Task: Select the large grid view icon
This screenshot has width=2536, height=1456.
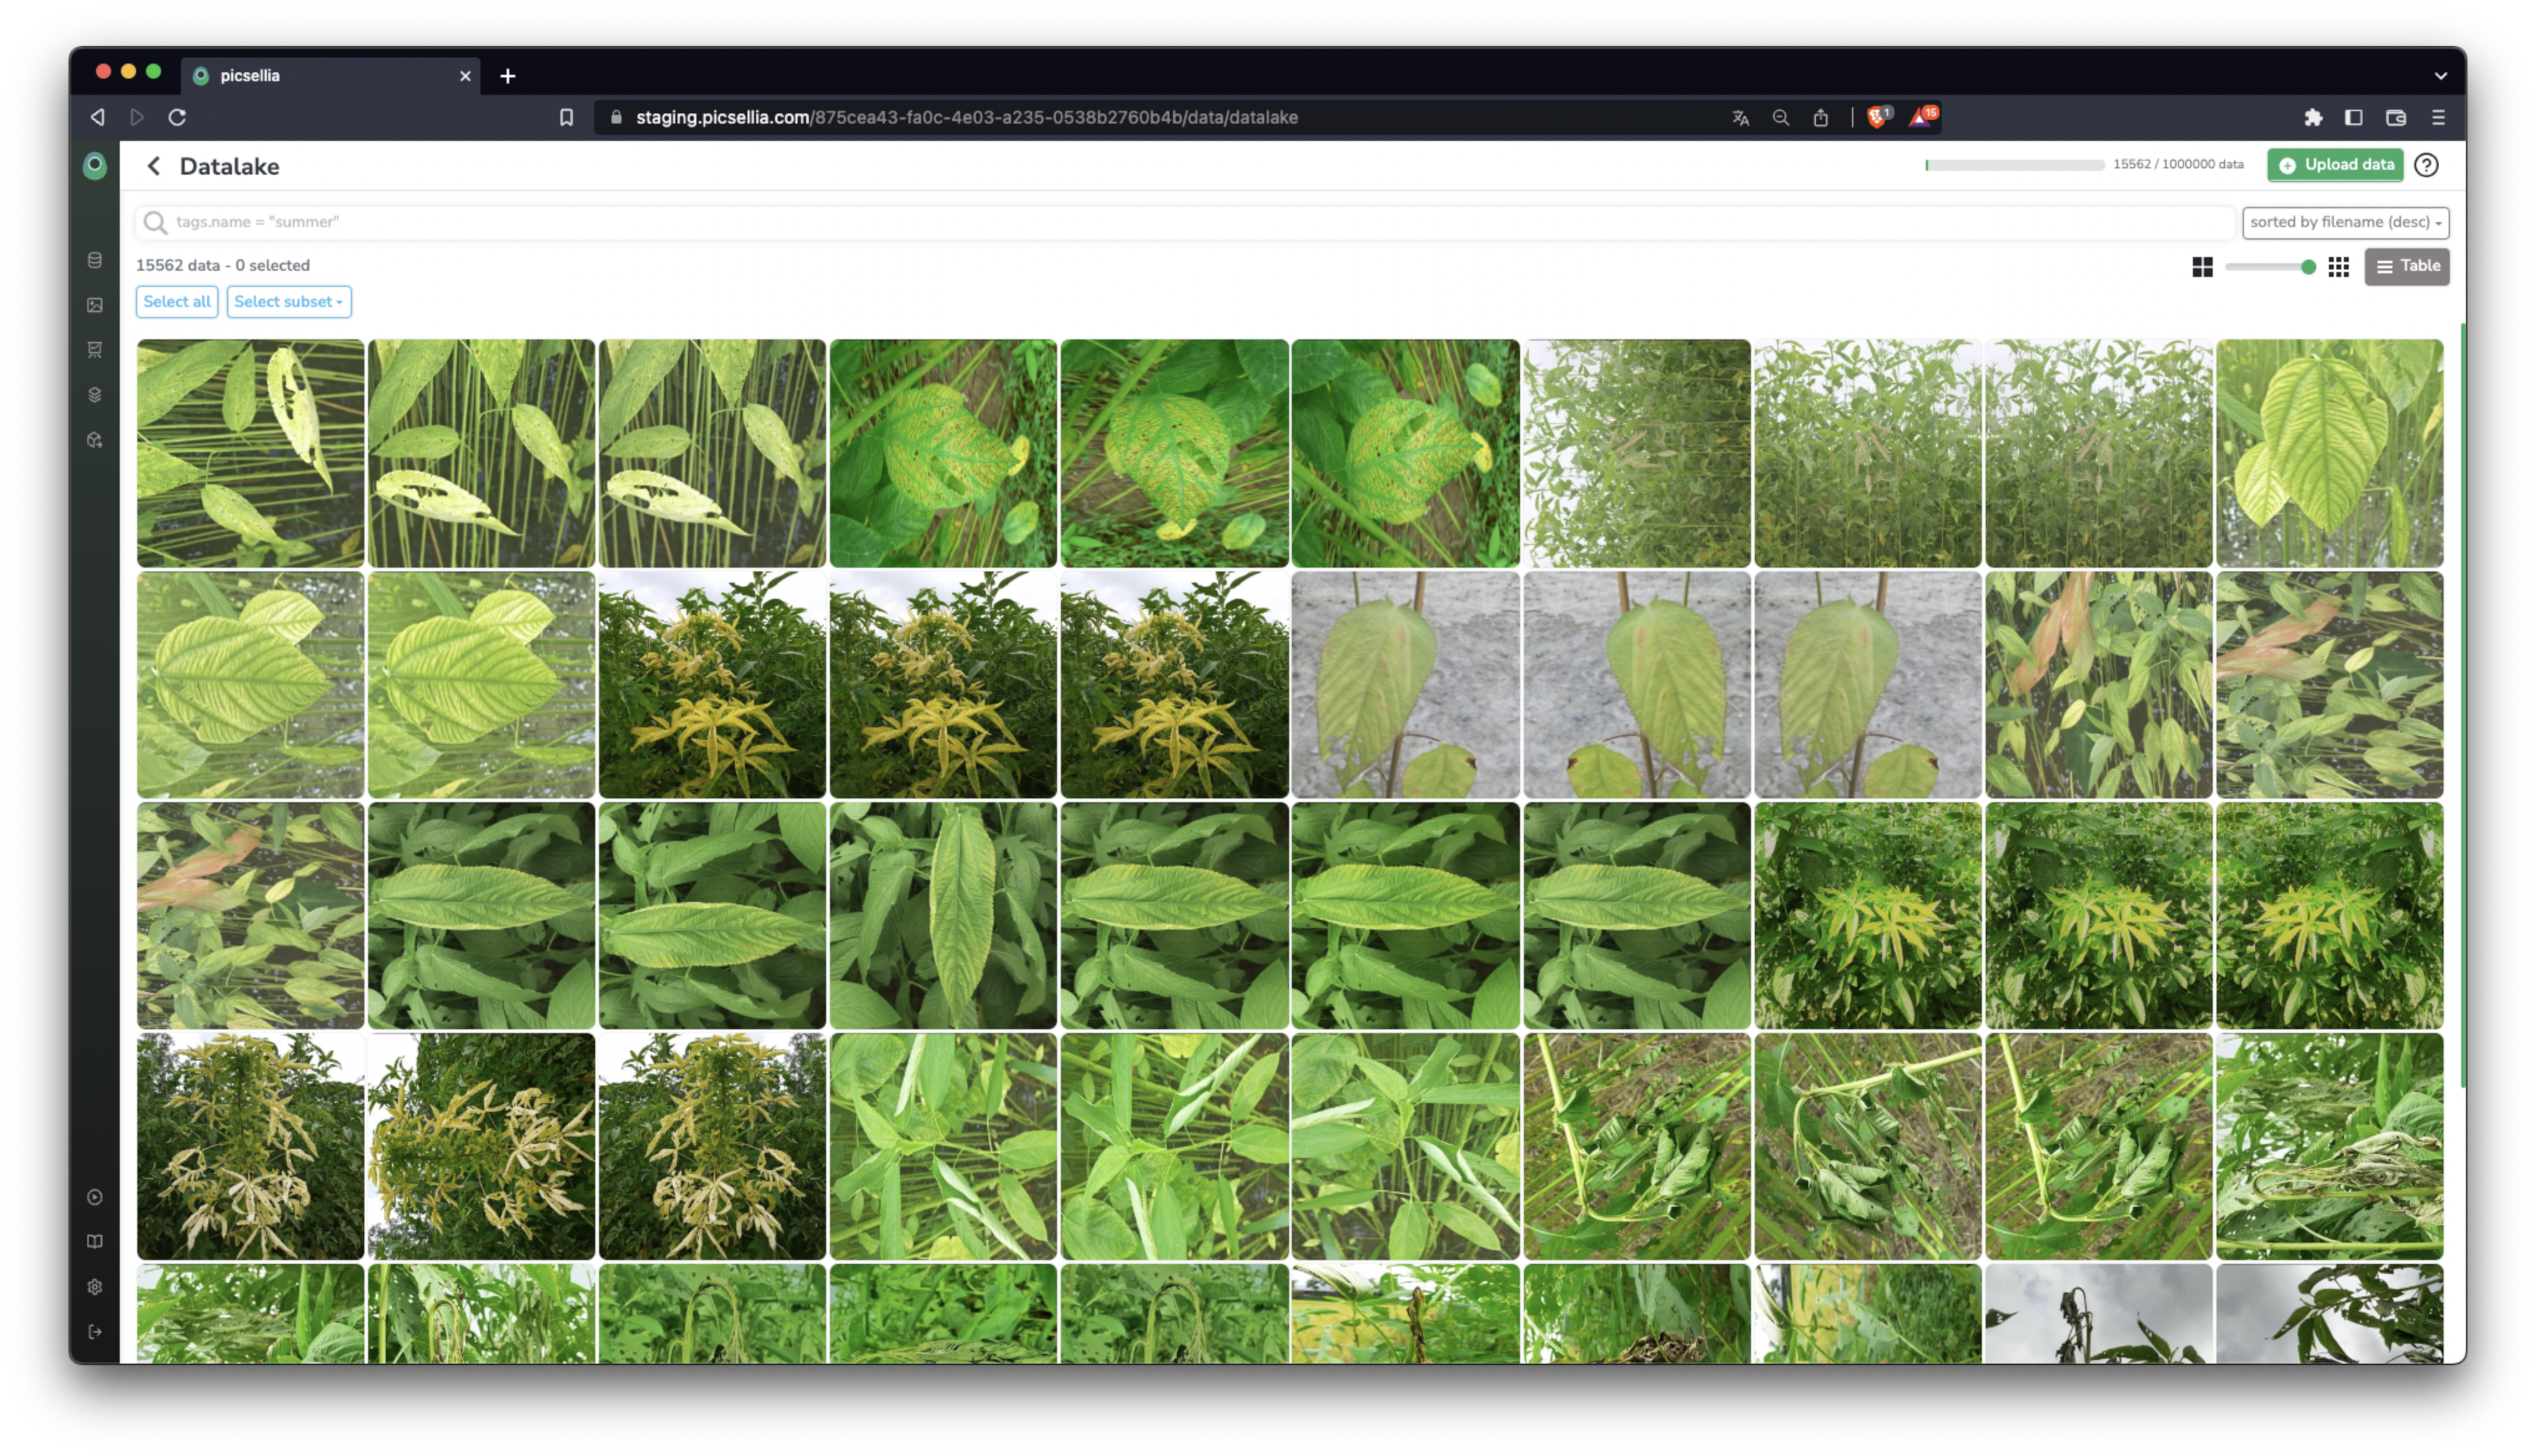Action: (2202, 267)
